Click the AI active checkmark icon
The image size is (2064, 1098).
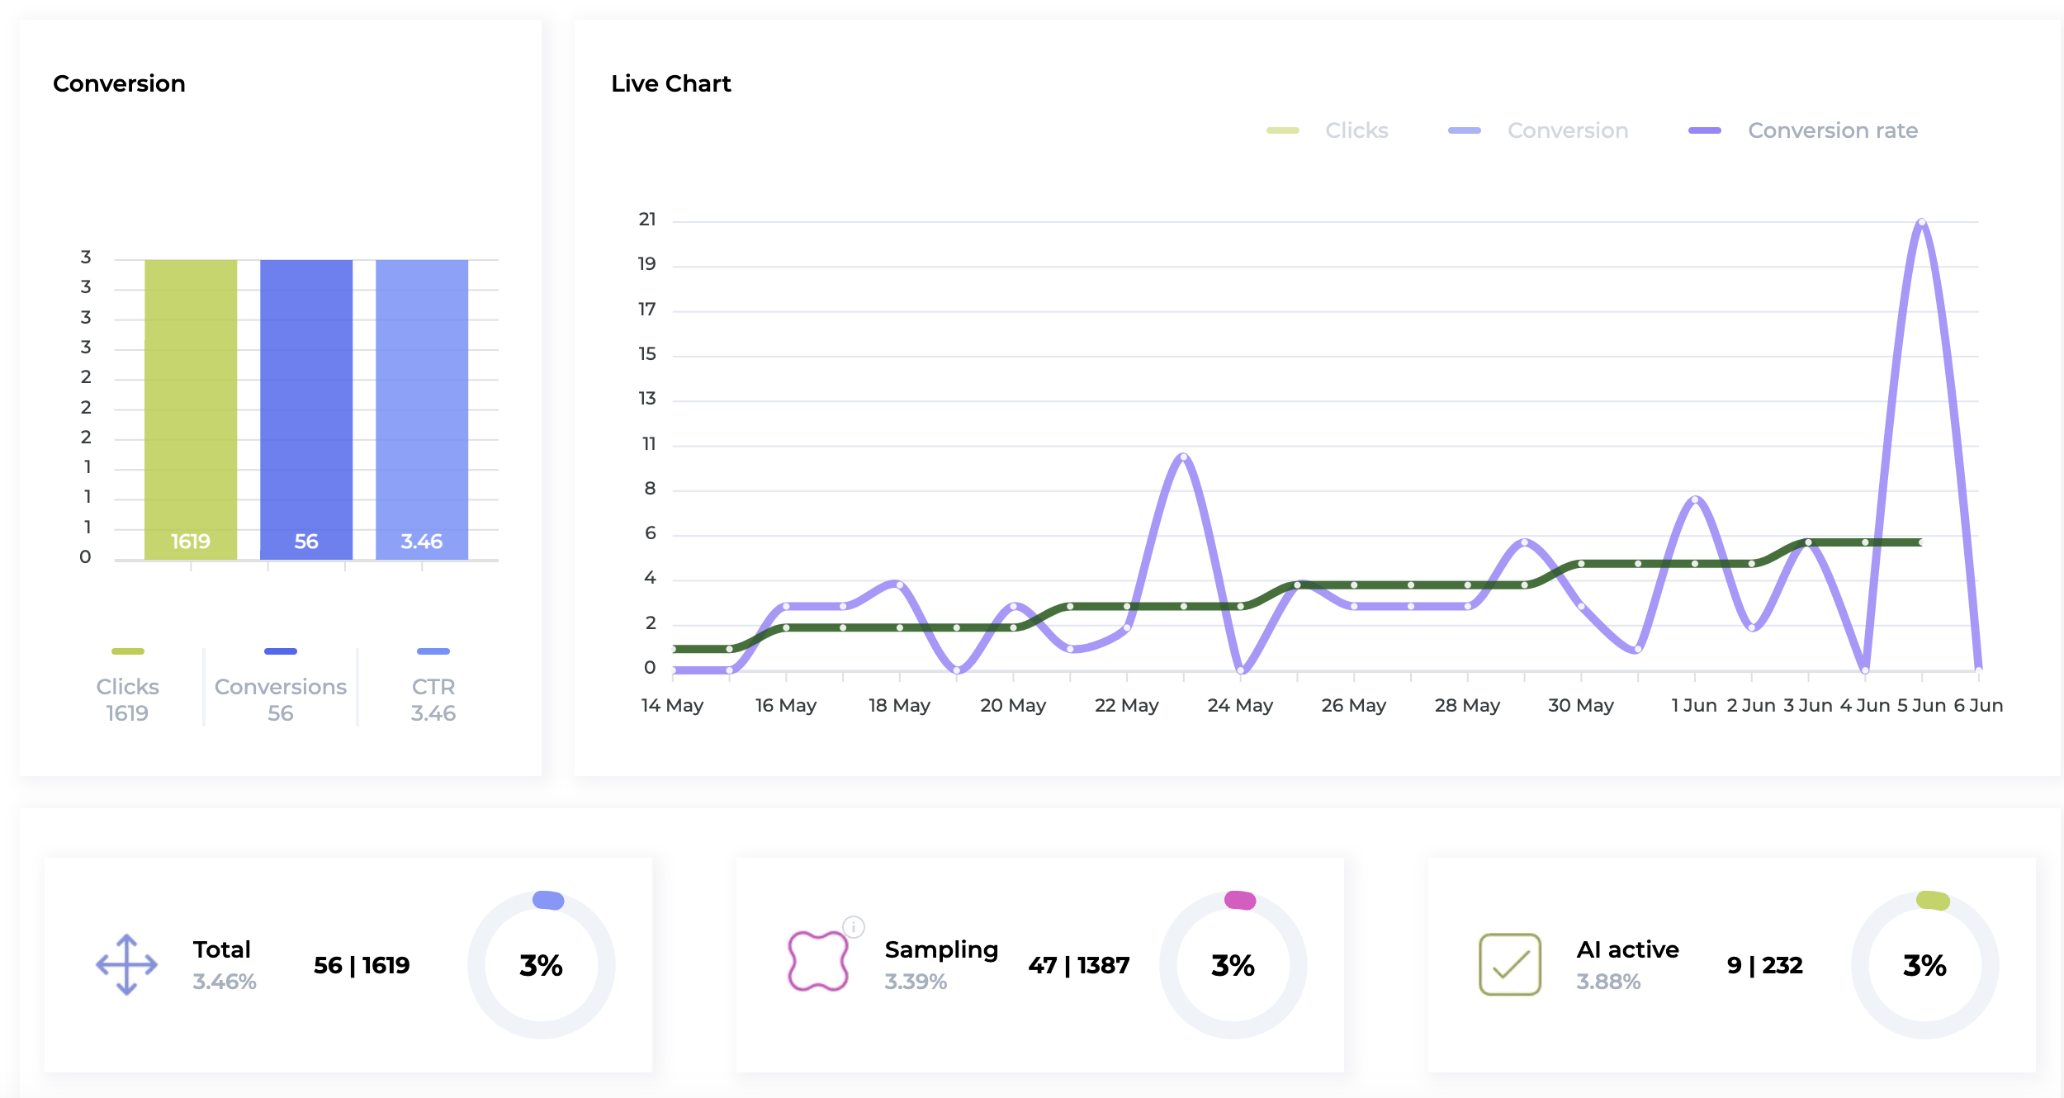[x=1509, y=964]
